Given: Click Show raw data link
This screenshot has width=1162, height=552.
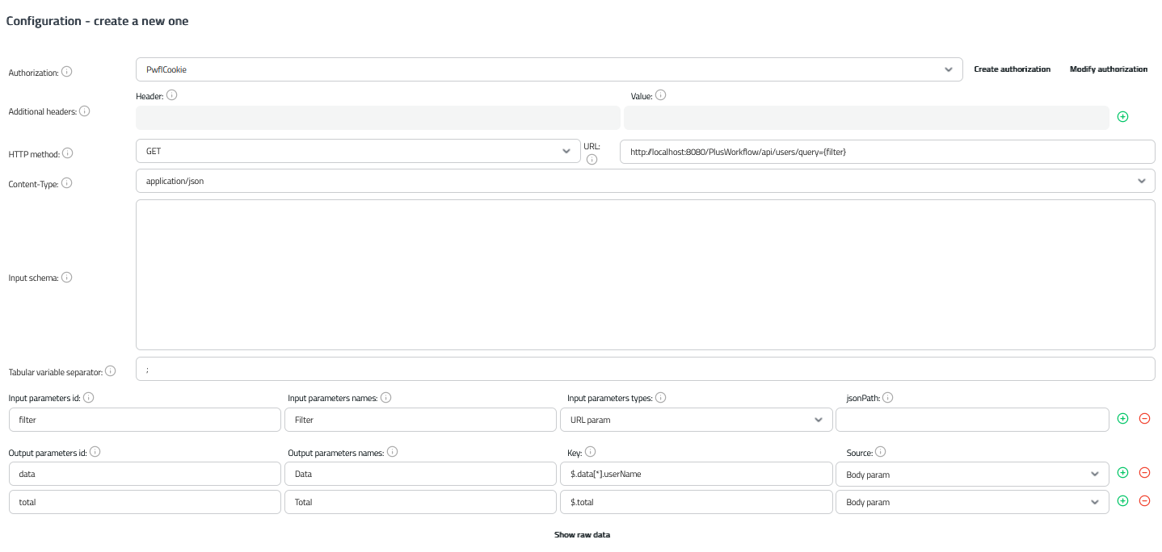Looking at the screenshot, I should (x=582, y=535).
